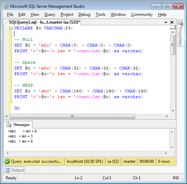Open the View menu
The height and width of the screenshot is (184, 187).
click(x=35, y=14)
